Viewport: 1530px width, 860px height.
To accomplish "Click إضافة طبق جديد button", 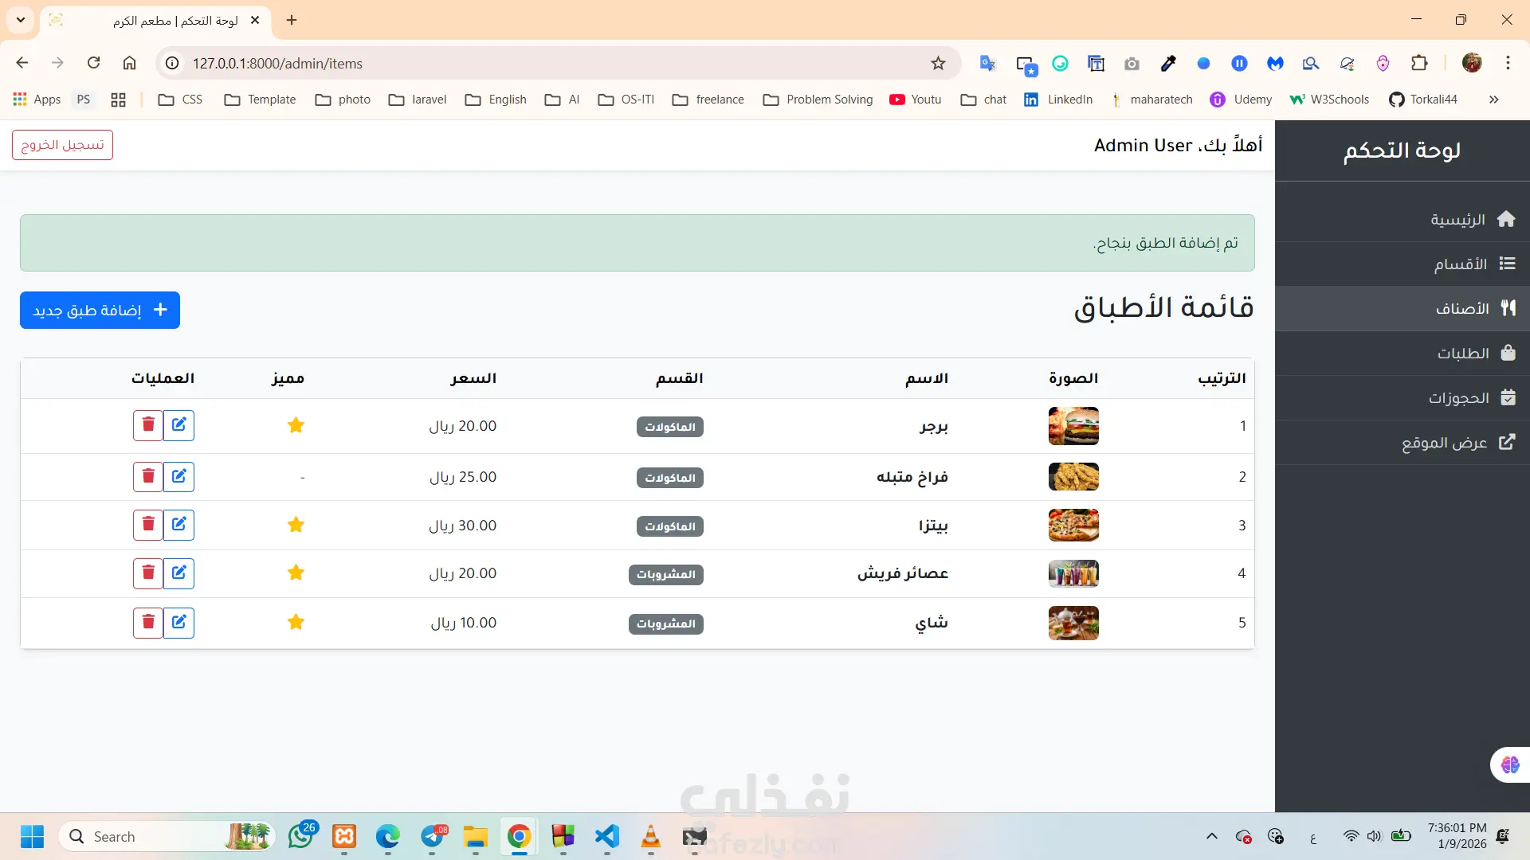I will (100, 310).
